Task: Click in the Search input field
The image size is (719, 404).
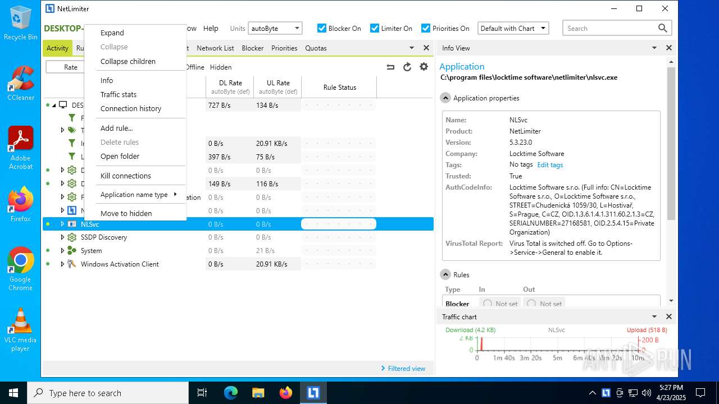Action: [609, 28]
